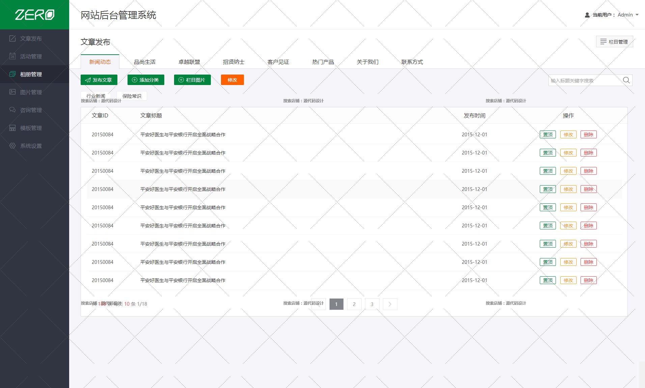This screenshot has width=645, height=388.
Task: Open 文章发布 in the sidebar
Action: point(31,38)
